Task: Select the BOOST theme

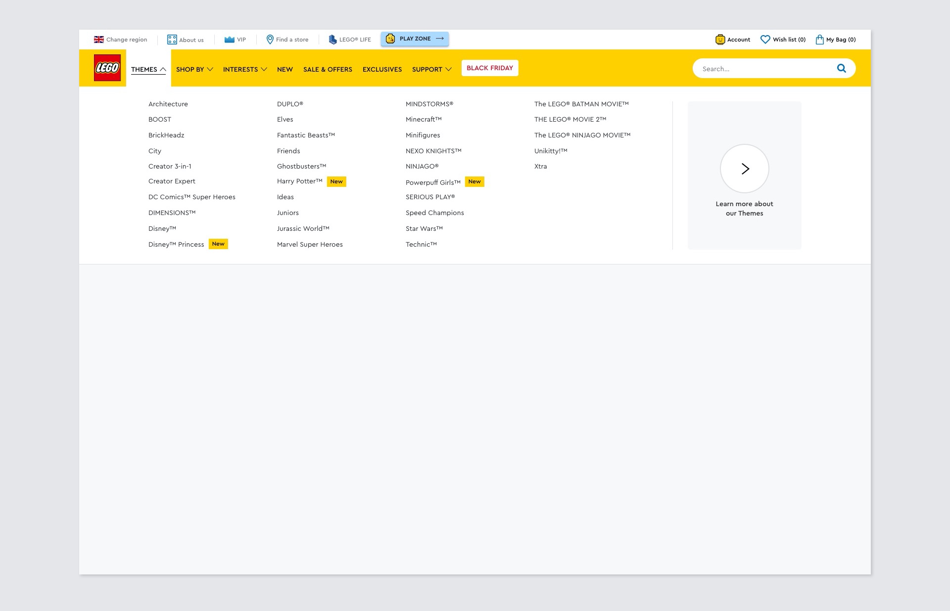Action: pos(160,119)
